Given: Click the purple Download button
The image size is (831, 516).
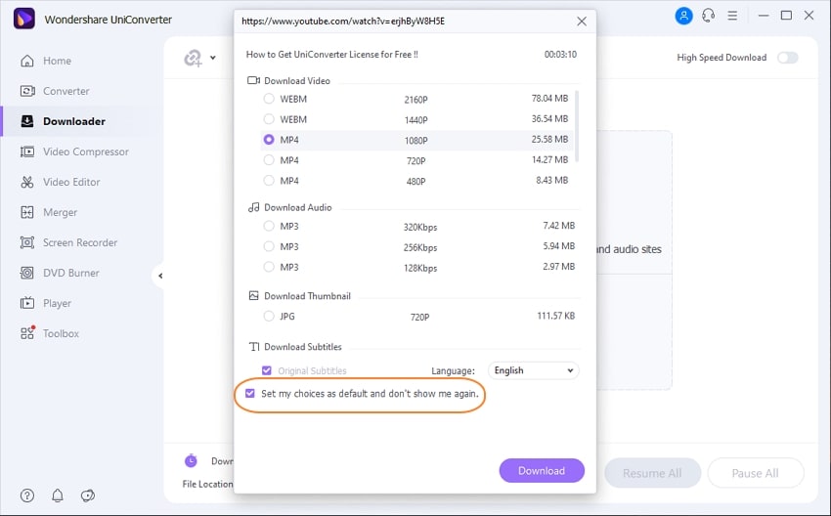Looking at the screenshot, I should pyautogui.click(x=542, y=470).
